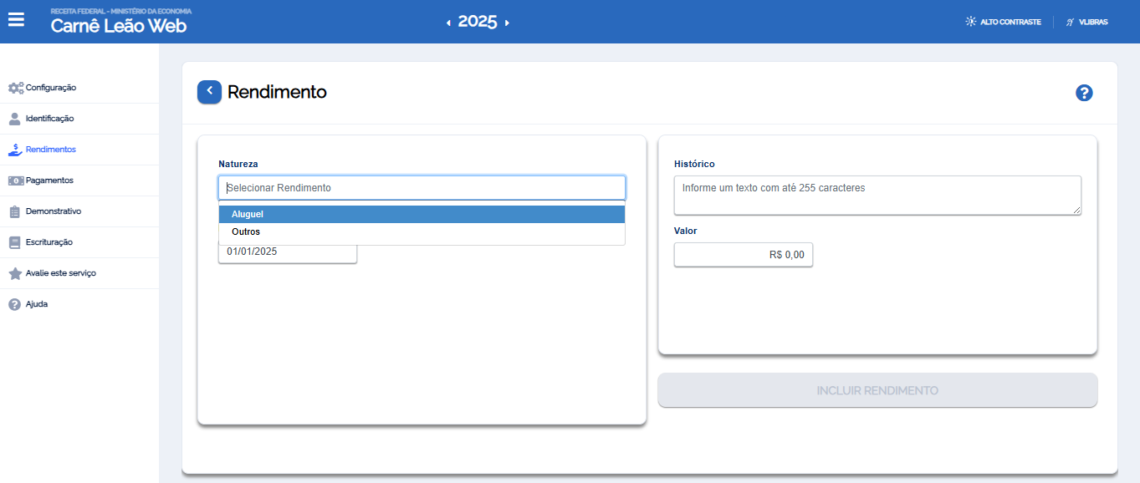This screenshot has width=1140, height=483.
Task: Choose Aluguel from the Natureza list
Action: pos(422,215)
